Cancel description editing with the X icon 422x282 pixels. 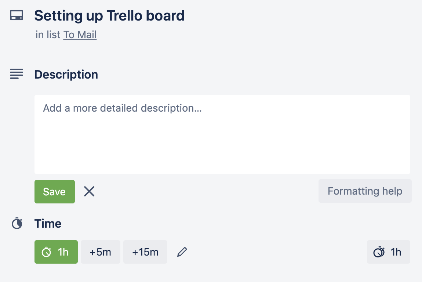point(89,191)
